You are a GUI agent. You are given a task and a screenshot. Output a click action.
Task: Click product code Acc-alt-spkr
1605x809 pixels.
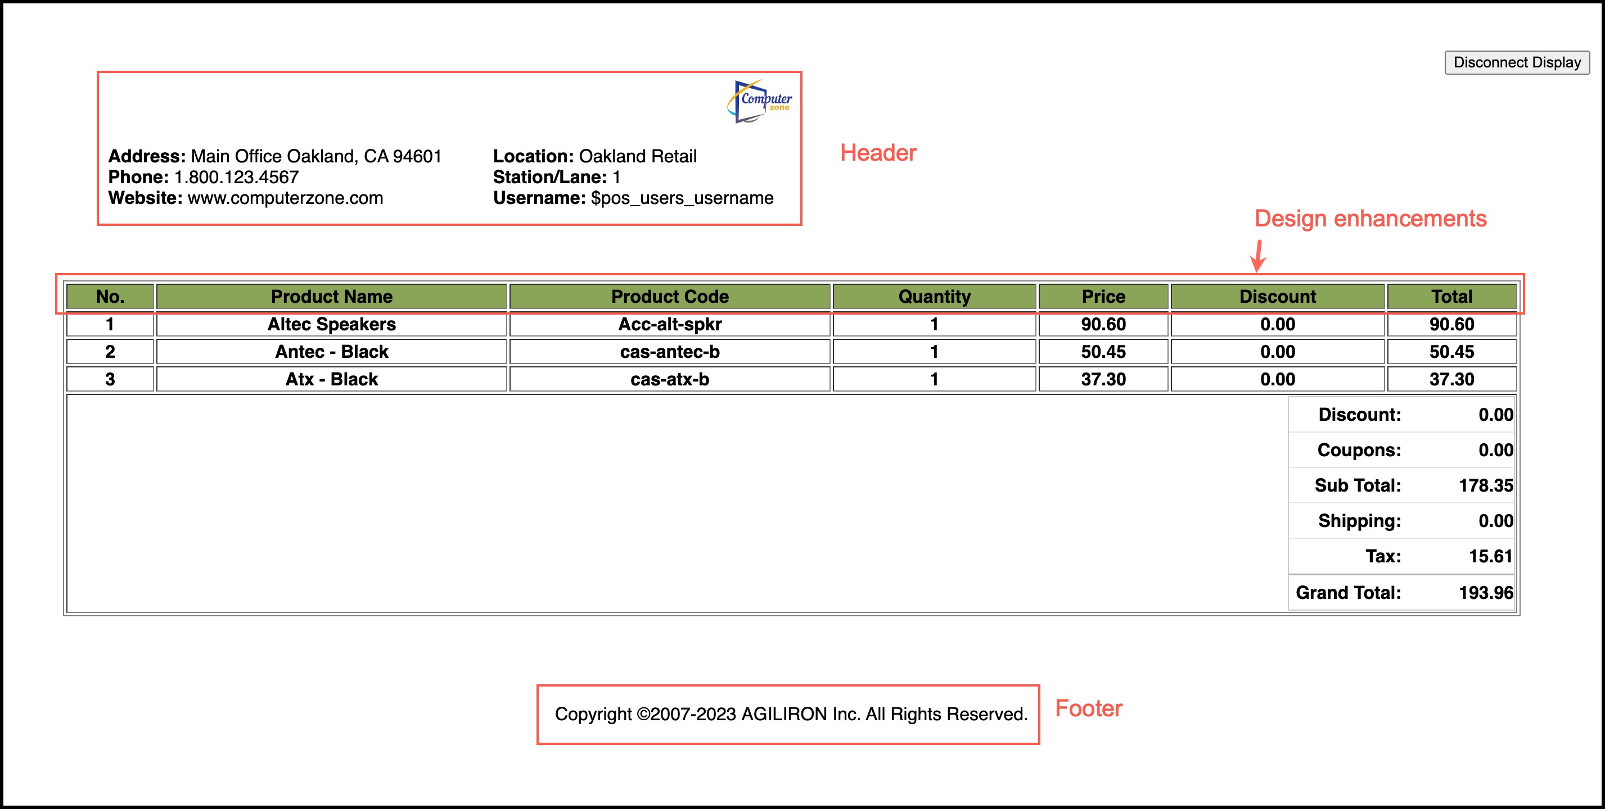pos(670,324)
